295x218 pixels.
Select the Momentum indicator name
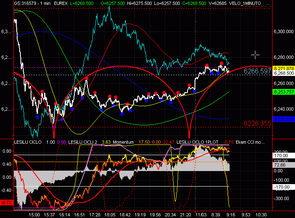123,142
